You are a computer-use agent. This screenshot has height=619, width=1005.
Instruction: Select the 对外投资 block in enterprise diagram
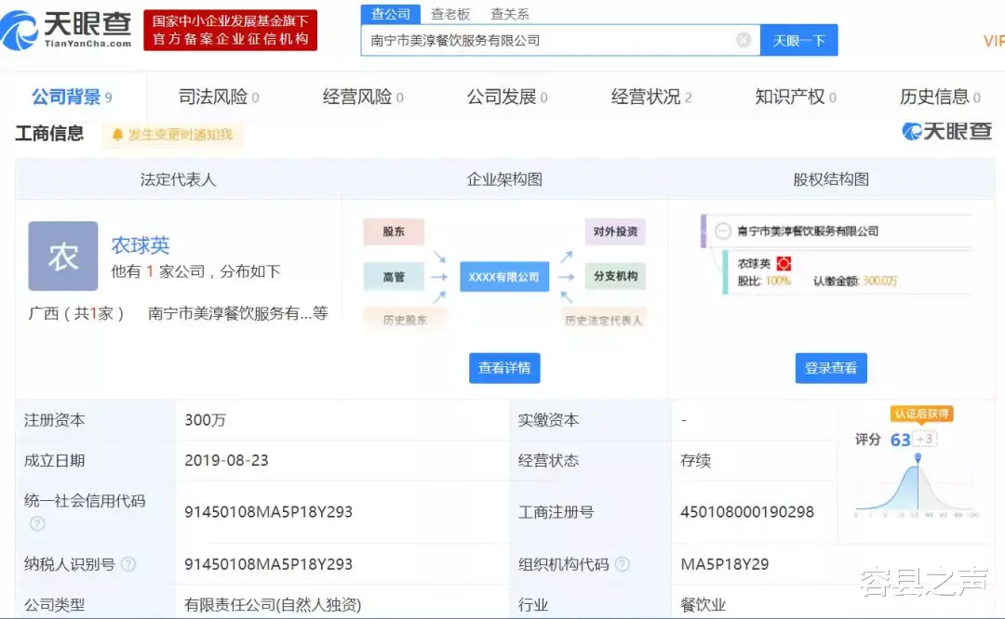point(615,231)
